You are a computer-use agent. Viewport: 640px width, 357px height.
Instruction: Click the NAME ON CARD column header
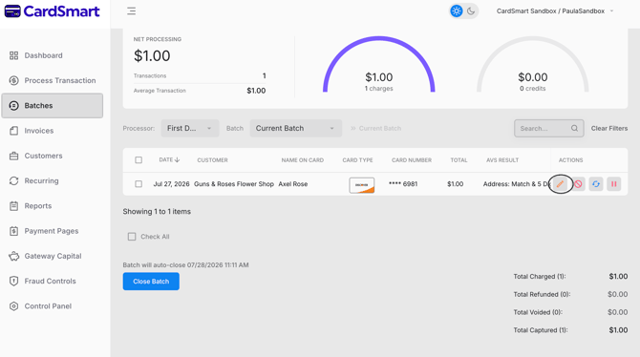tap(303, 160)
